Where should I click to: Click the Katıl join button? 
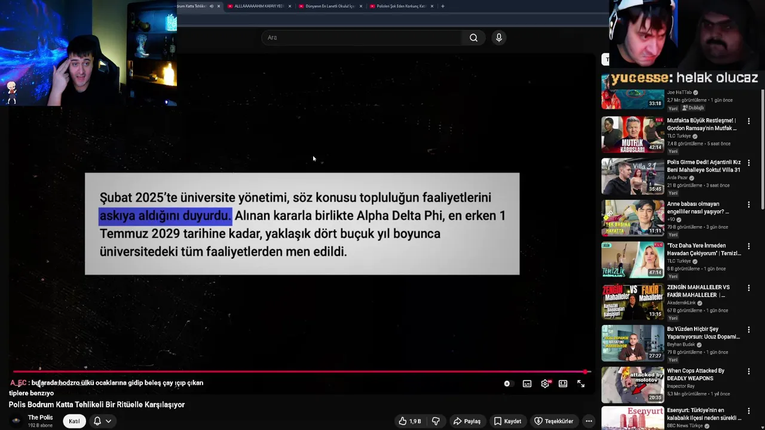point(74,421)
